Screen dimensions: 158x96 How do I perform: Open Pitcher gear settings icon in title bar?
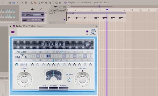click(x=14, y=26)
